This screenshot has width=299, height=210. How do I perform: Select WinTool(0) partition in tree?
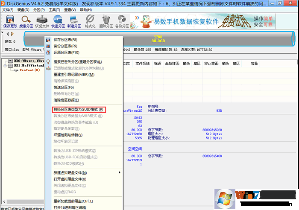pos(29,70)
